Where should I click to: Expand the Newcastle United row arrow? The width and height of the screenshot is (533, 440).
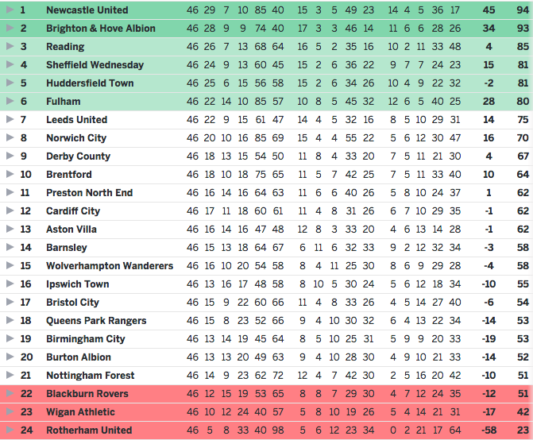click(10, 10)
